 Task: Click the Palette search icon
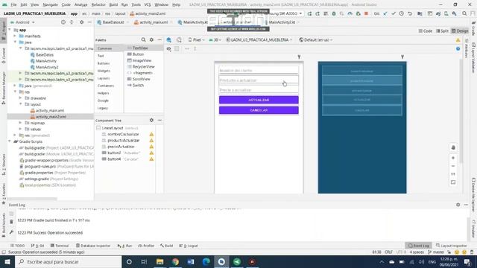[143, 39]
